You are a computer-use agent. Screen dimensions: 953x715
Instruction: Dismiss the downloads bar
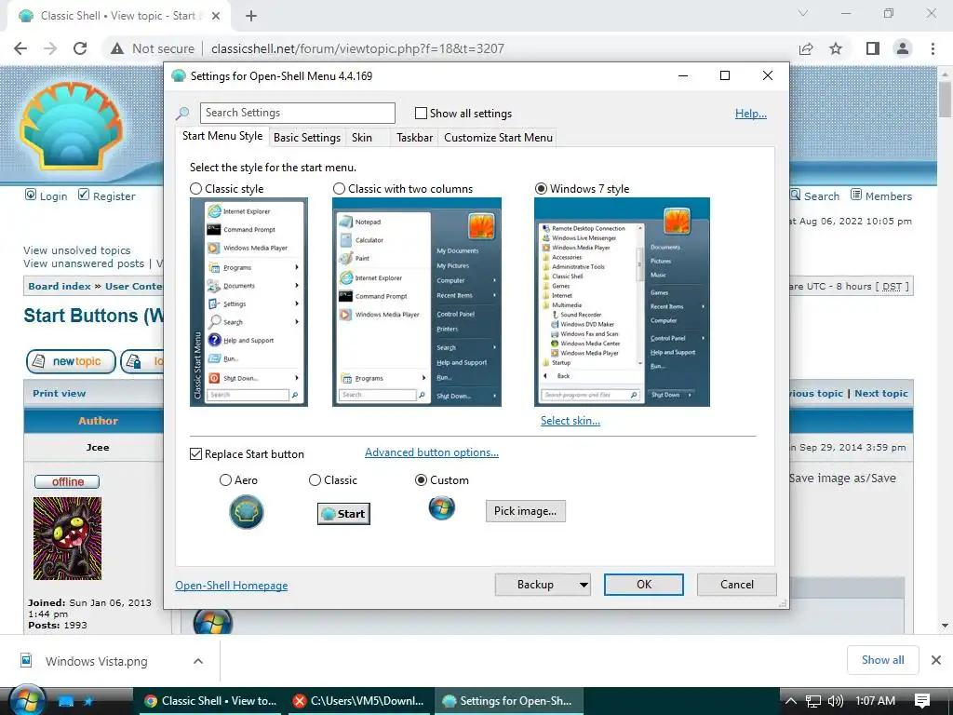point(936,660)
